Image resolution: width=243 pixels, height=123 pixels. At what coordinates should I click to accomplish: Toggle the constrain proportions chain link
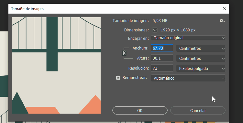point(124,53)
